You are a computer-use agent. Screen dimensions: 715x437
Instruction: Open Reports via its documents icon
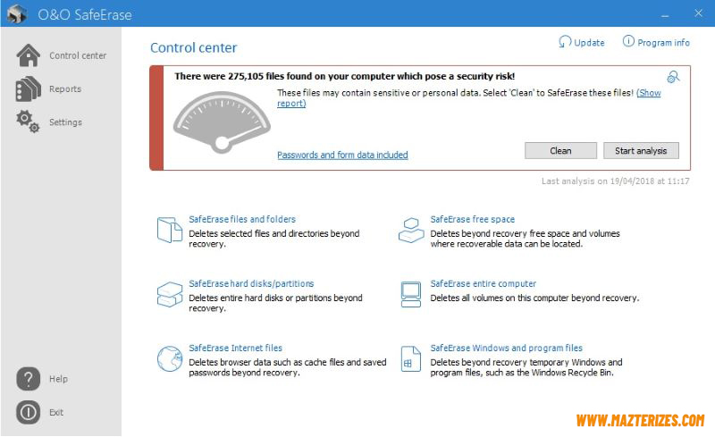[29, 88]
